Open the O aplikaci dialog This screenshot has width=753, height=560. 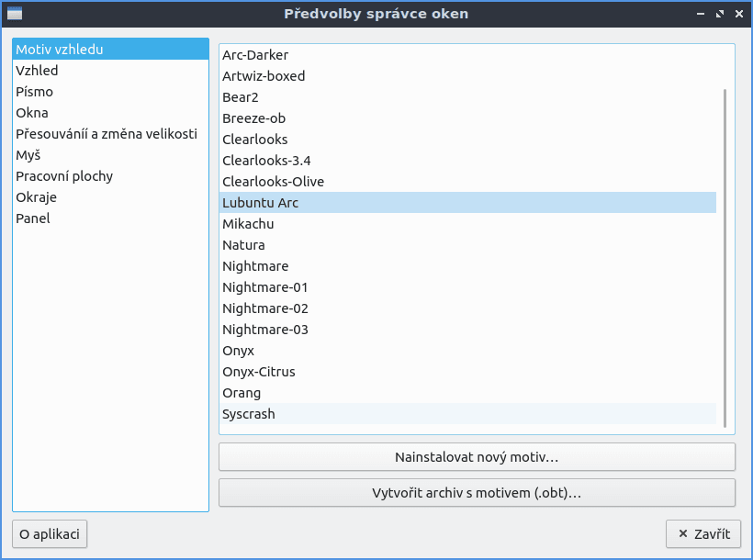point(50,534)
